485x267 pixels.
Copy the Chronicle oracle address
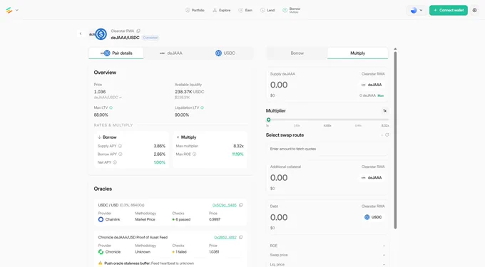click(x=241, y=237)
